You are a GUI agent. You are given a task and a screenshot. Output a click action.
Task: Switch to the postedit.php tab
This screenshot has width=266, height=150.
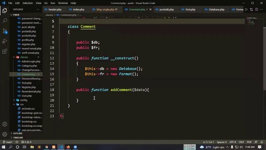pyautogui.click(x=166, y=10)
